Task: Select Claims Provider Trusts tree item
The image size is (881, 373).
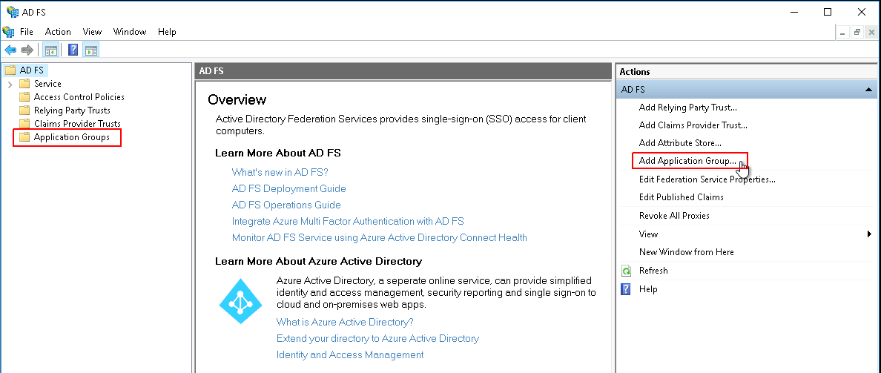Action: coord(78,124)
